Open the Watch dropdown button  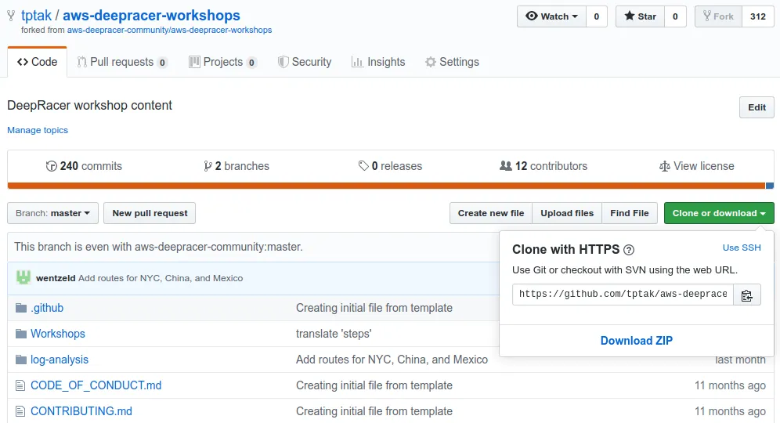(x=551, y=16)
